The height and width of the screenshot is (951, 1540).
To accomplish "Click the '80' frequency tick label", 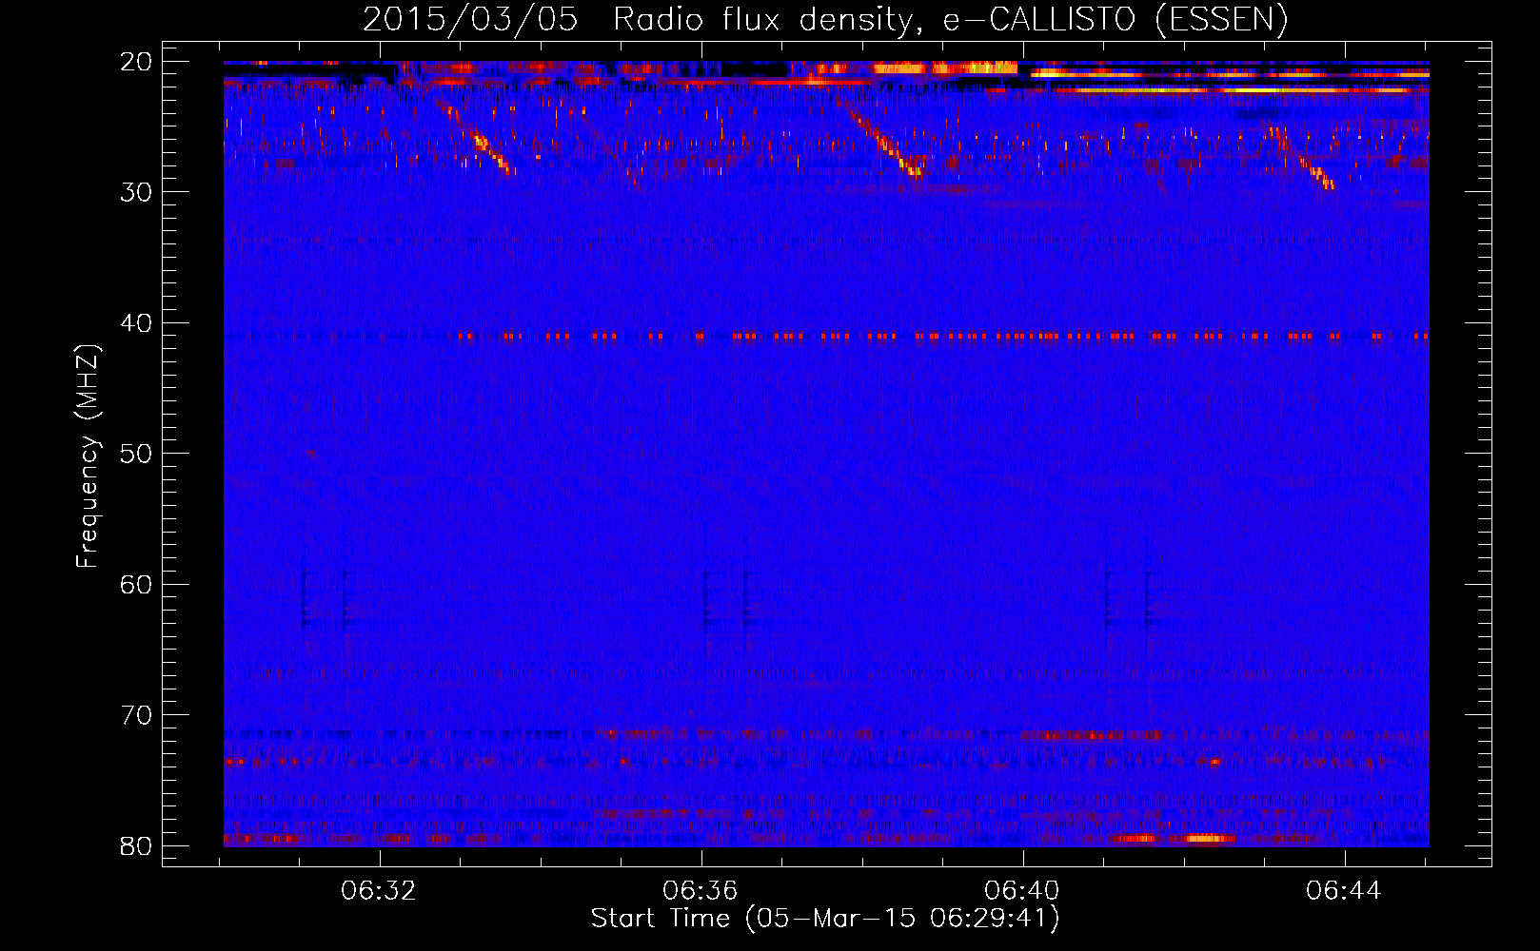I will (136, 846).
